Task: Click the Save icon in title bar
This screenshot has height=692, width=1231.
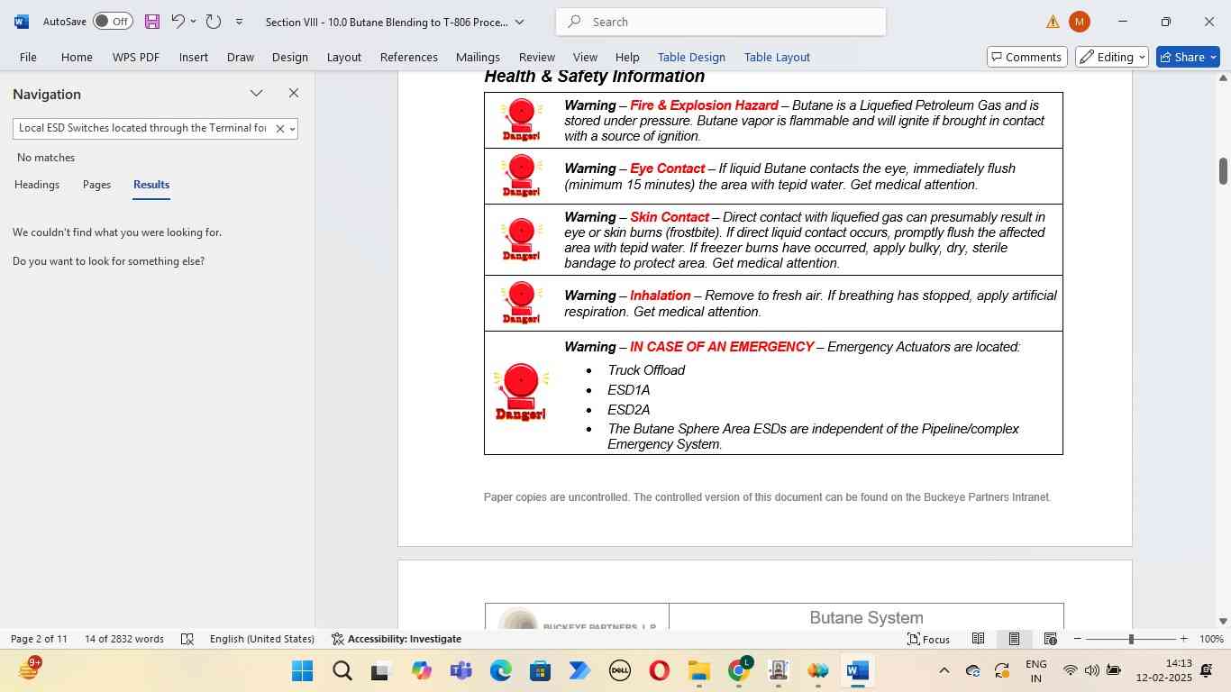Action: [x=151, y=22]
